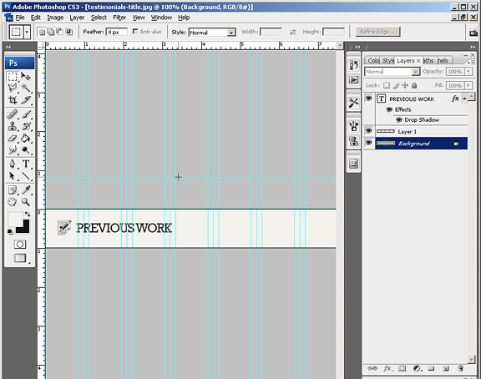The height and width of the screenshot is (379, 481).
Task: Select the Line tool
Action: [26, 176]
